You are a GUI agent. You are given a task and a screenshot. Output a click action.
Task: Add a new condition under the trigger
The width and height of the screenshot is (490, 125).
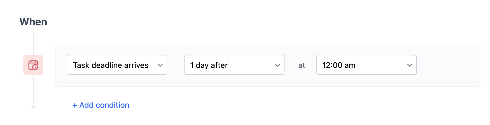point(101,105)
